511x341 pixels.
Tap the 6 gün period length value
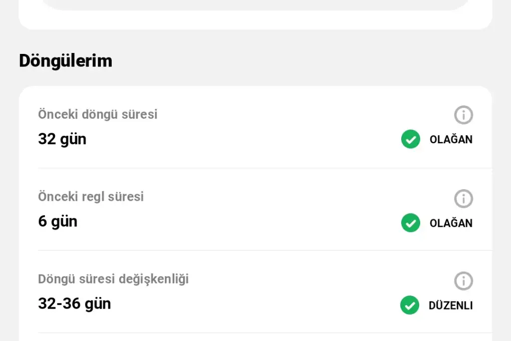pyautogui.click(x=58, y=222)
